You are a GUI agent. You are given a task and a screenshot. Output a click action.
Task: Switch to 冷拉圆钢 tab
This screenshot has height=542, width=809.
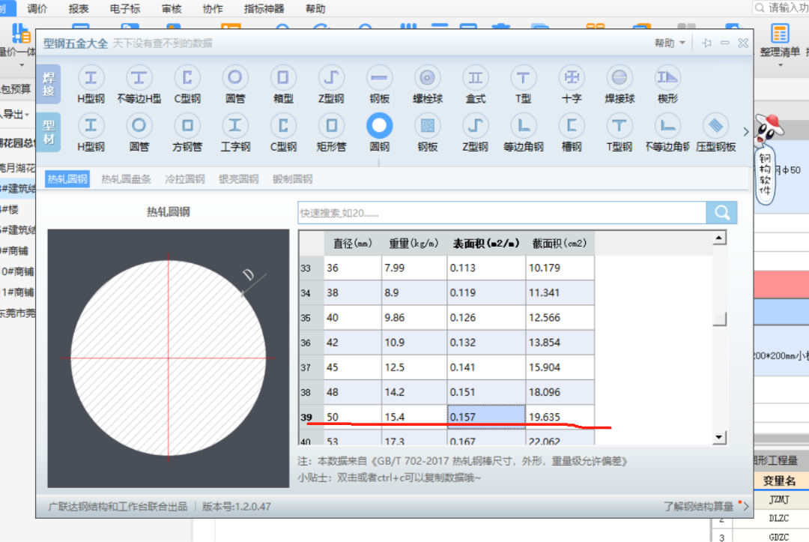[185, 179]
